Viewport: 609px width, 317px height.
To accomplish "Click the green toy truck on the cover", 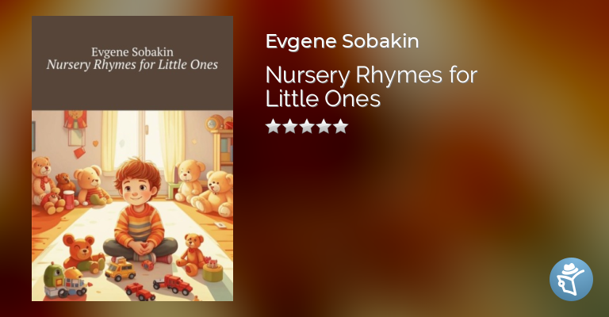I will pyautogui.click(x=65, y=281).
